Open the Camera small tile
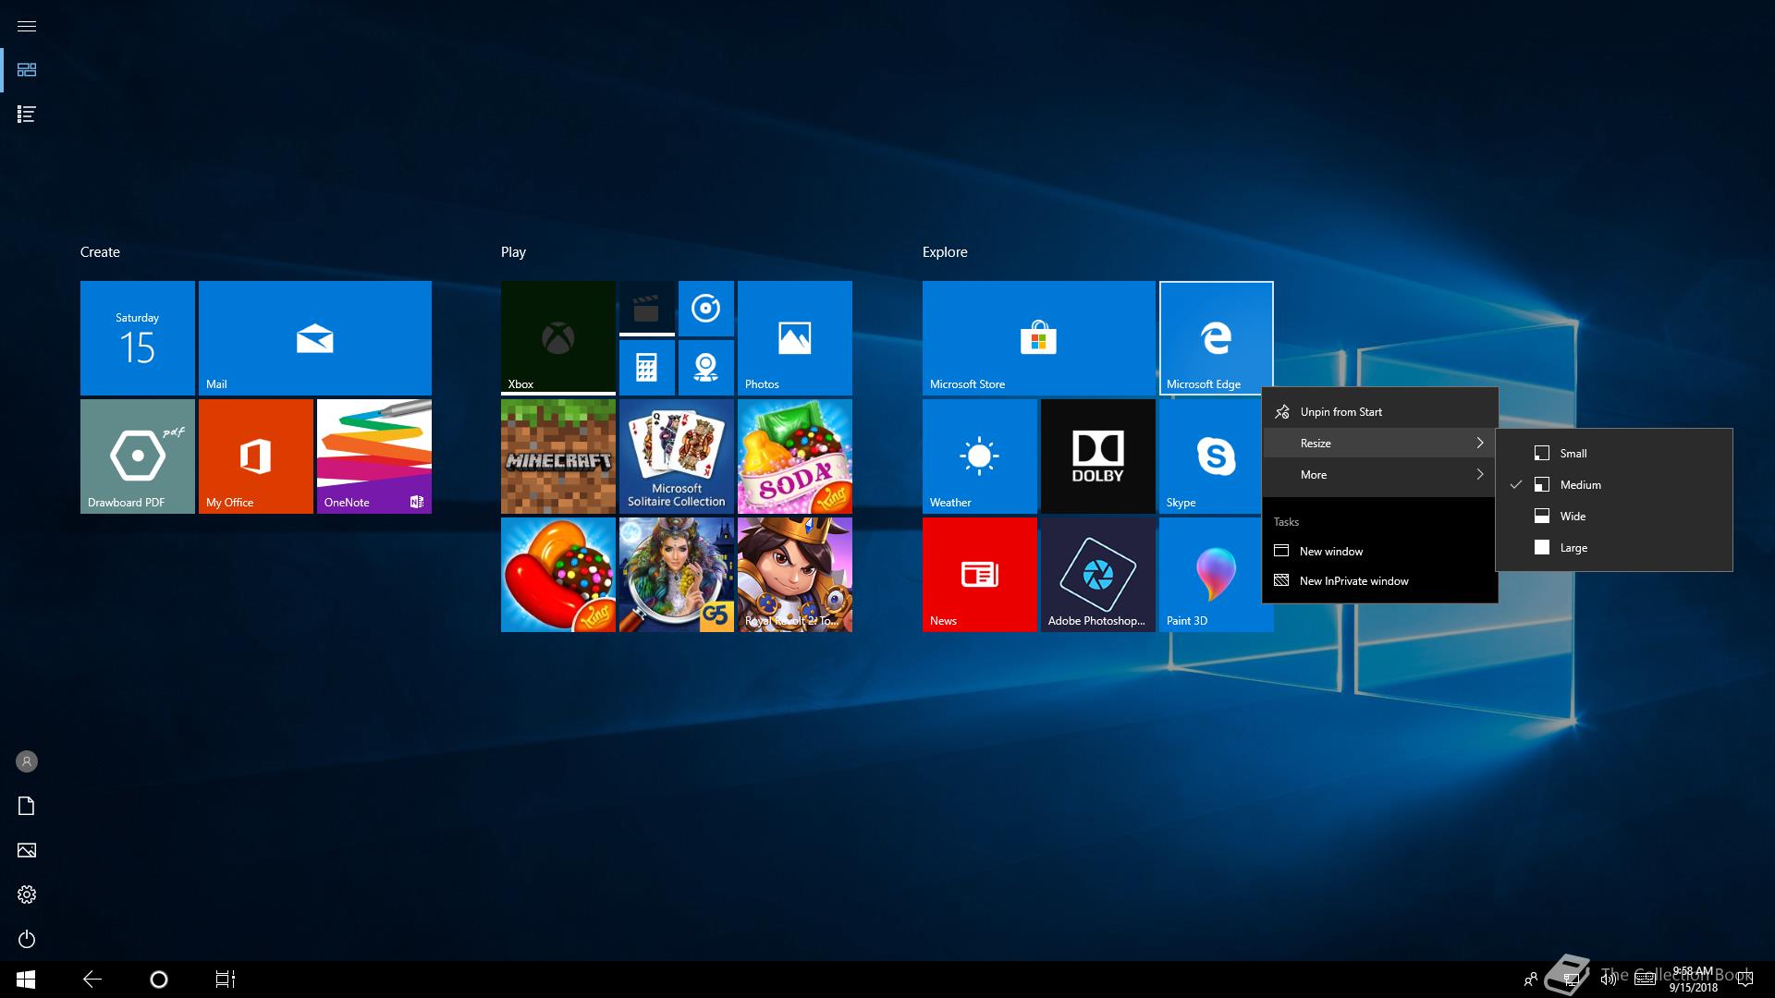Screen dimensions: 1775x998 click(706, 368)
